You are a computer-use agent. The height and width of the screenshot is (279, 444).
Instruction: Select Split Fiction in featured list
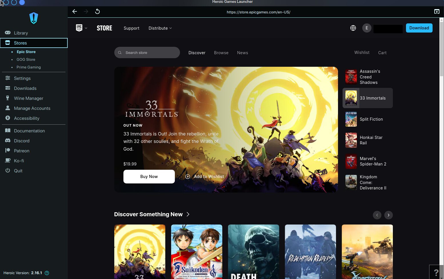pos(368,119)
